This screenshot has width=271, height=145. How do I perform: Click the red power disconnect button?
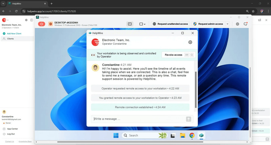pyautogui.click(x=41, y=24)
